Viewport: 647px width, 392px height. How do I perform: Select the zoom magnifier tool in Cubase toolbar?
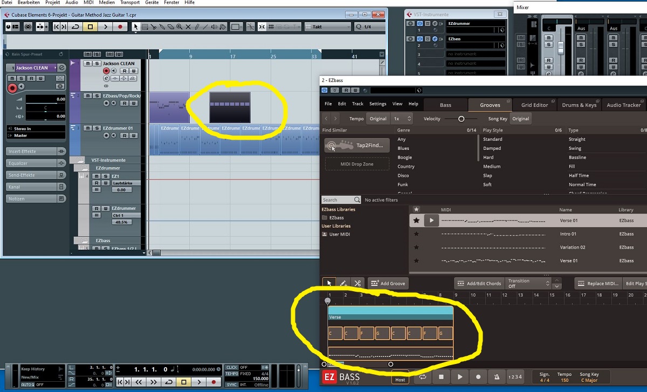pyautogui.click(x=180, y=26)
